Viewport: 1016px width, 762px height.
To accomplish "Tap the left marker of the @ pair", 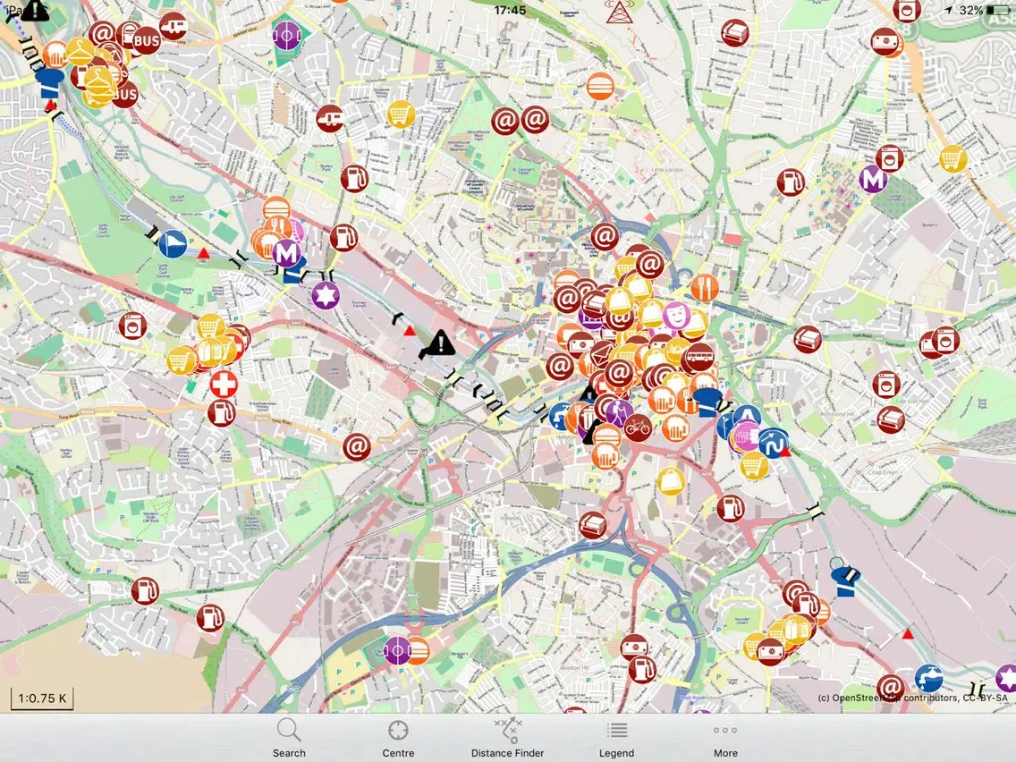I will (505, 121).
